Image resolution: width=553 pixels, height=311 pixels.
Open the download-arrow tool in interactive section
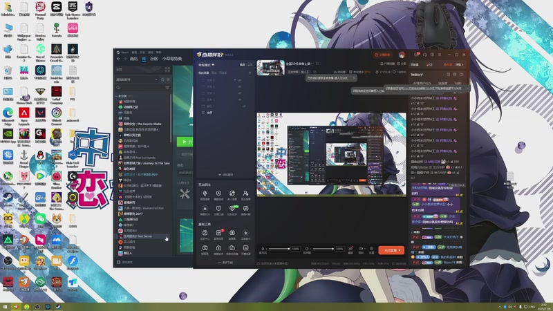(205, 210)
